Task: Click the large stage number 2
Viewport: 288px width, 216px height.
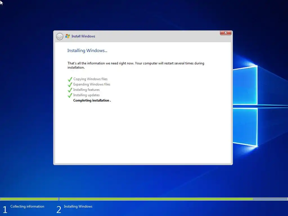Action: (59, 210)
